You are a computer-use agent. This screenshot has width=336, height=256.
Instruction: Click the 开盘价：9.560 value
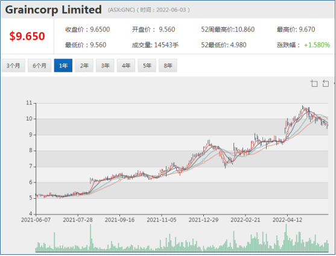click(x=154, y=30)
